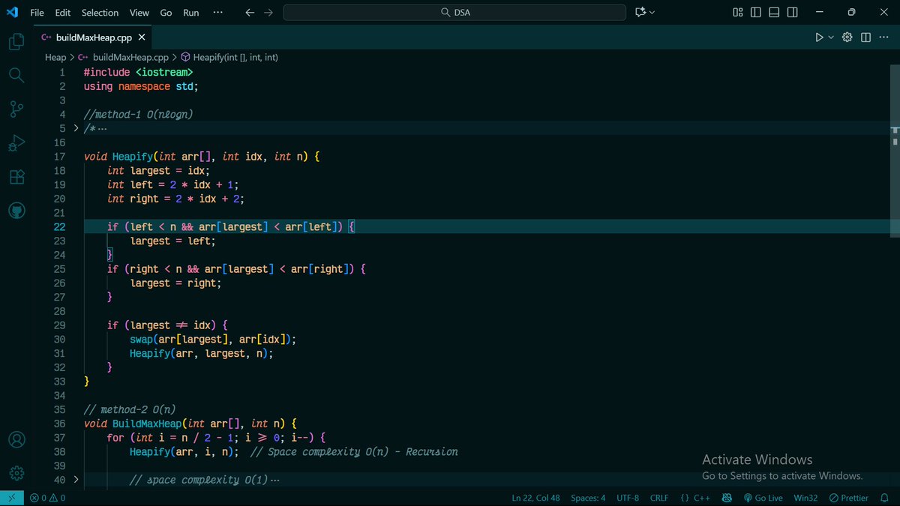900x506 pixels.
Task: Click the Heap breadcrumb folder
Action: coord(55,57)
